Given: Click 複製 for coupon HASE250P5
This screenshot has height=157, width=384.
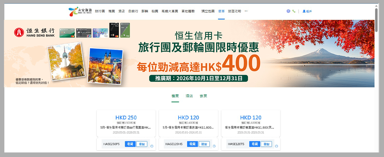Looking at the screenshot, I should click(x=142, y=144).
